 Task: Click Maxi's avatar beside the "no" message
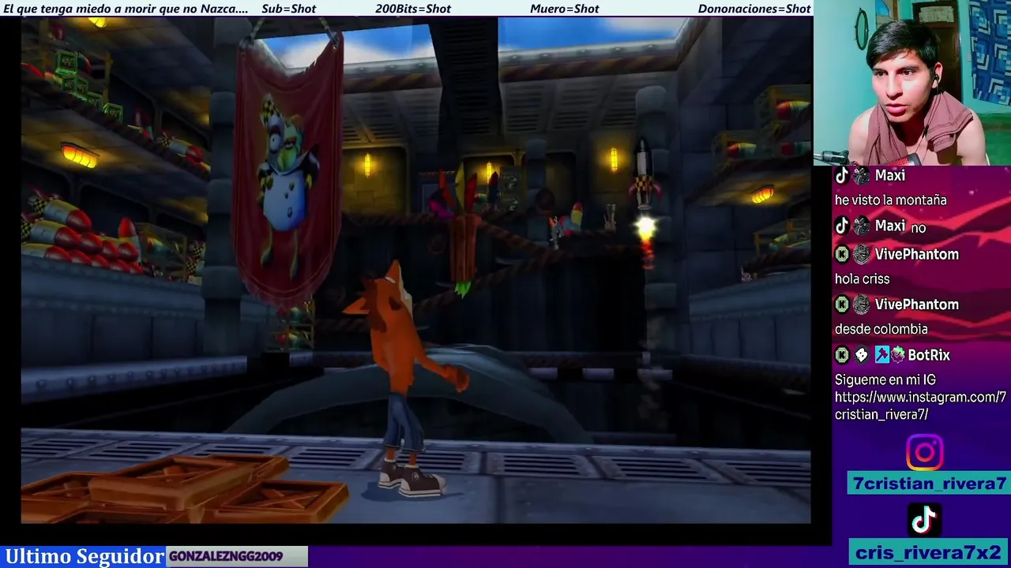(861, 226)
